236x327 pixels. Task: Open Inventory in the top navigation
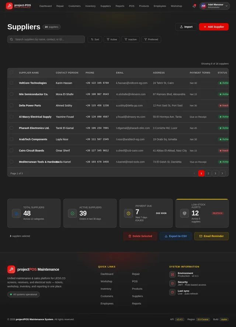pyautogui.click(x=90, y=6)
